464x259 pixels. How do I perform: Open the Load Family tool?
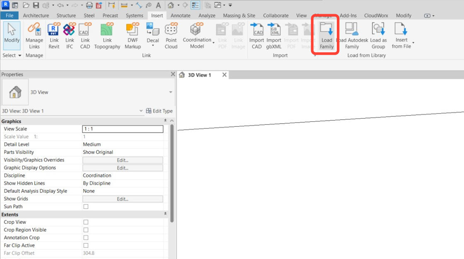(326, 36)
